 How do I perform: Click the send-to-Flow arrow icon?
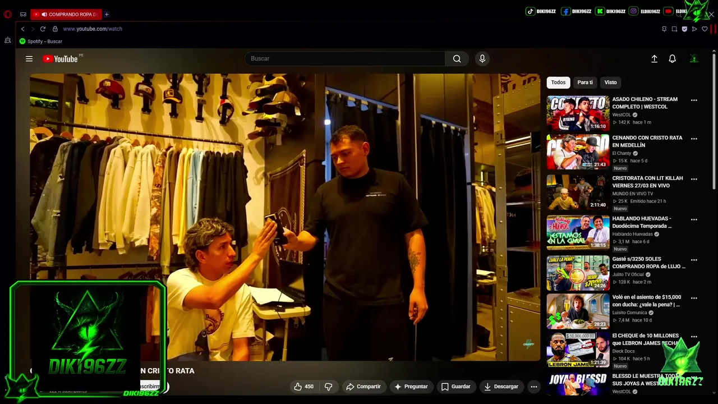(x=694, y=29)
